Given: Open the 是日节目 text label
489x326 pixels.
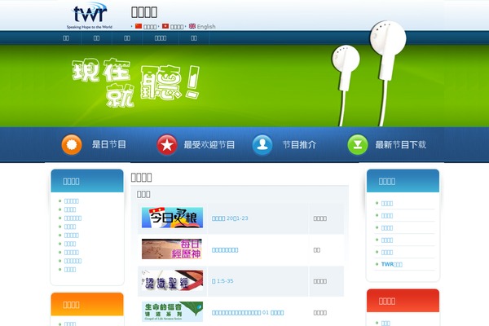Looking at the screenshot, I should 109,144.
